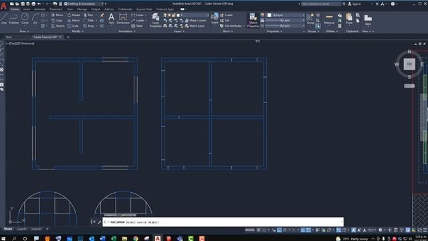Activate the Scale command
The width and height of the screenshot is (428, 241).
(x=73, y=26)
